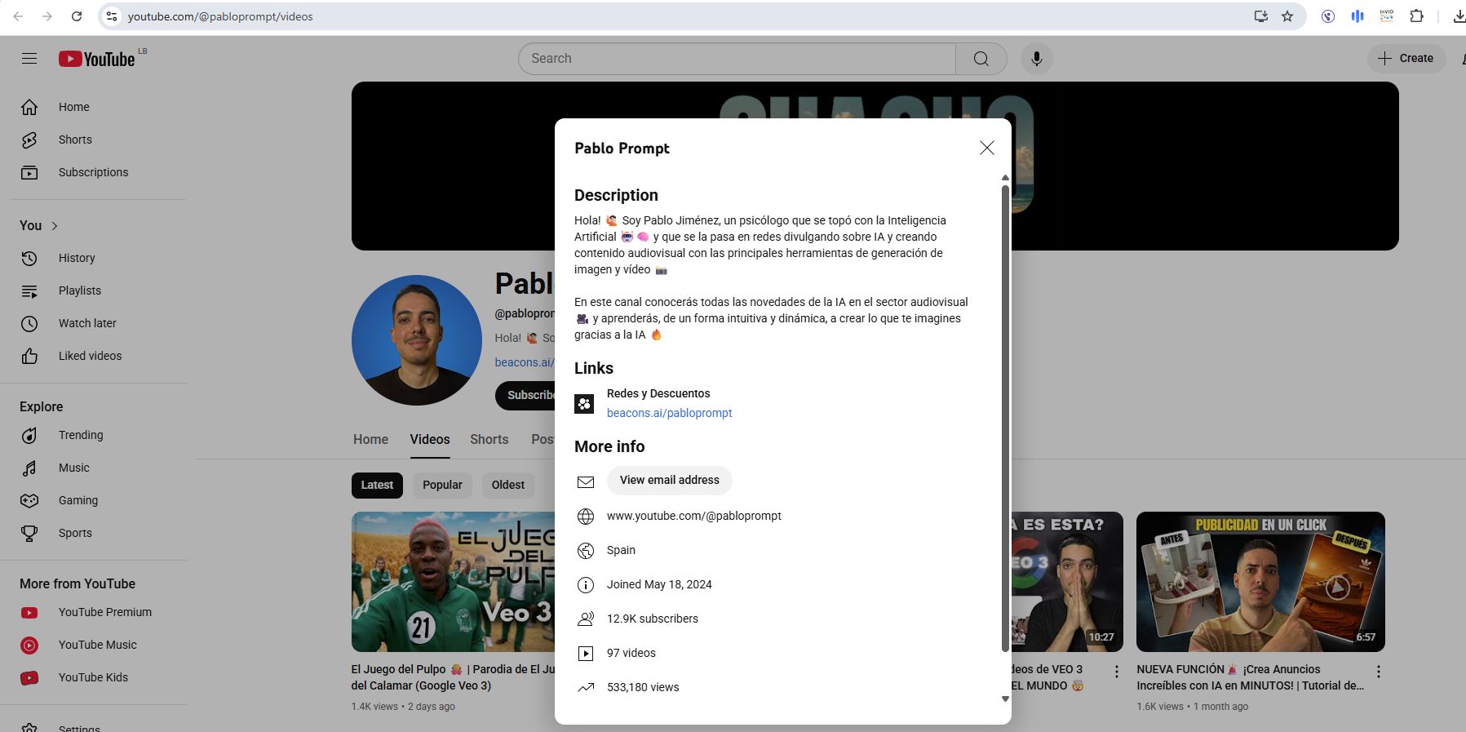Image resolution: width=1466 pixels, height=732 pixels.
Task: Click the Redes y Descuentos link icon
Action: [584, 403]
